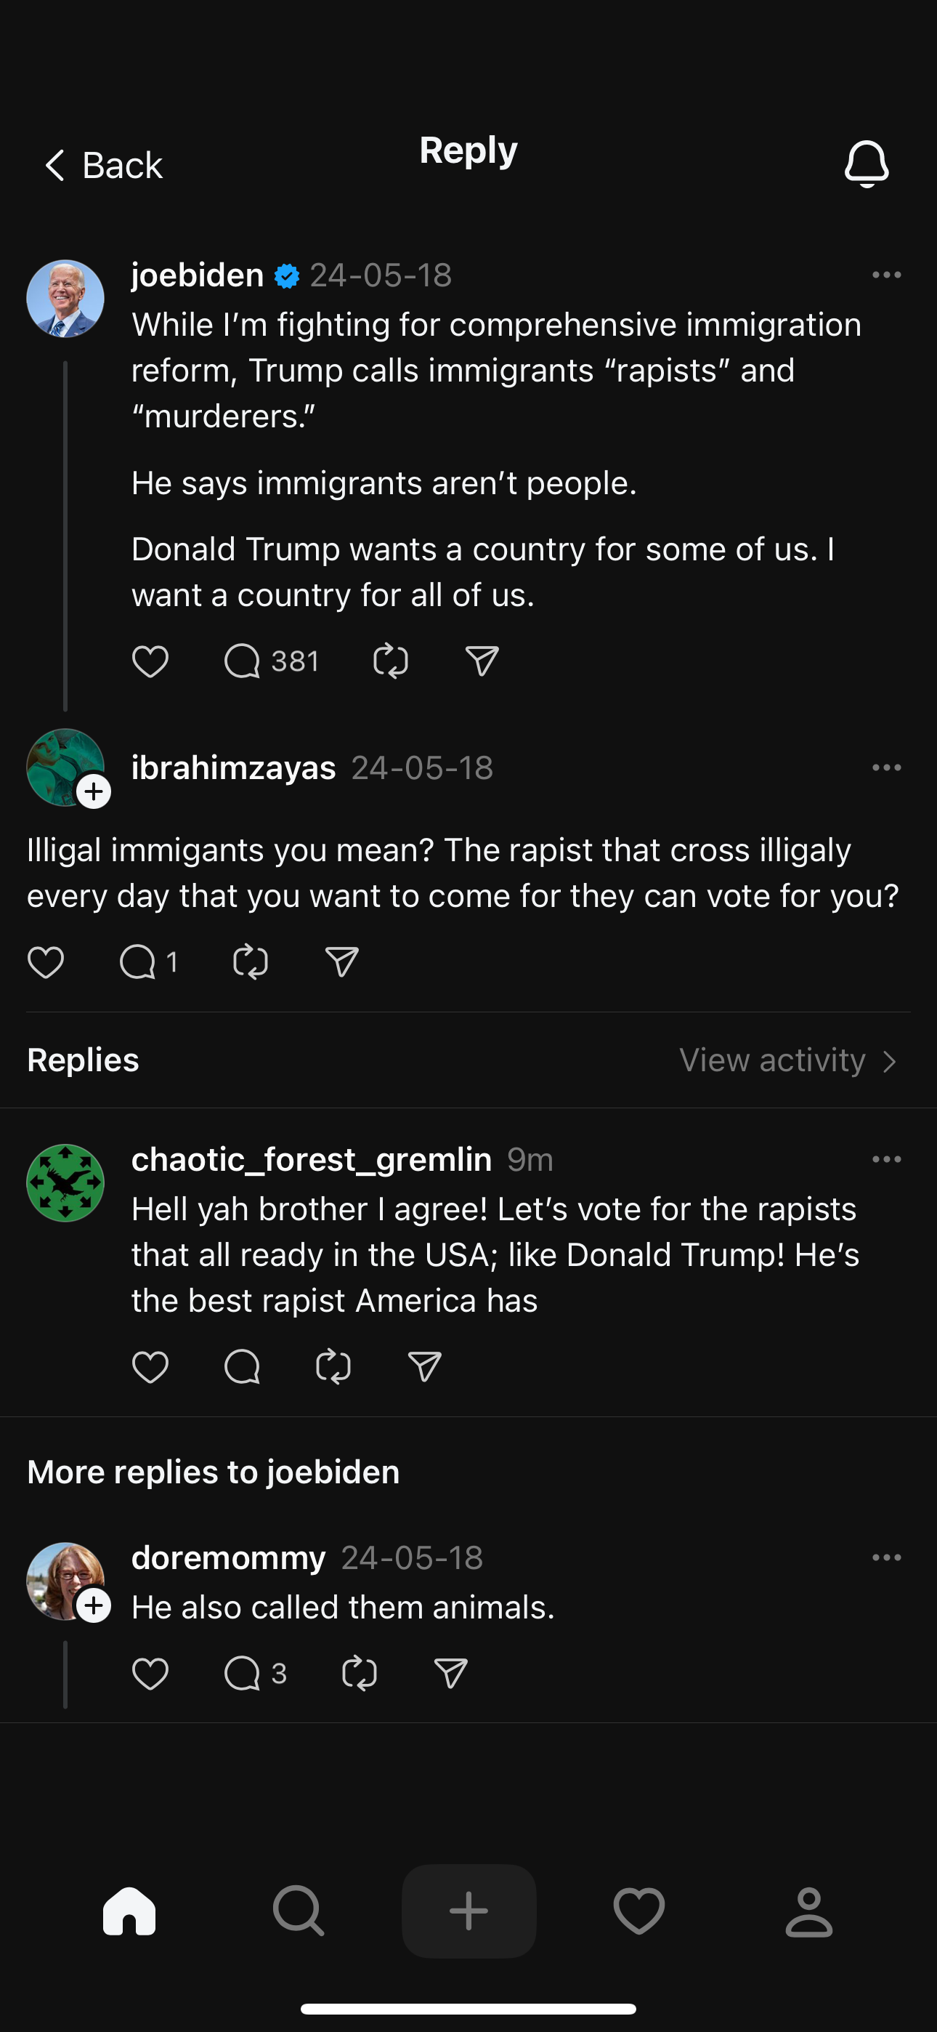Open more options for chaotic_forest_gremlin's reply
937x2032 pixels.
[887, 1160]
